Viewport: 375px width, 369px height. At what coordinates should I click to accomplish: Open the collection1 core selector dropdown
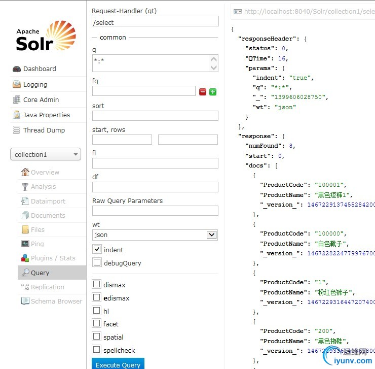tap(46, 154)
